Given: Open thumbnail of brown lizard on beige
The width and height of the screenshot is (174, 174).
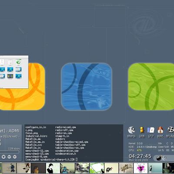Looking at the screenshot, I should pos(126,168).
